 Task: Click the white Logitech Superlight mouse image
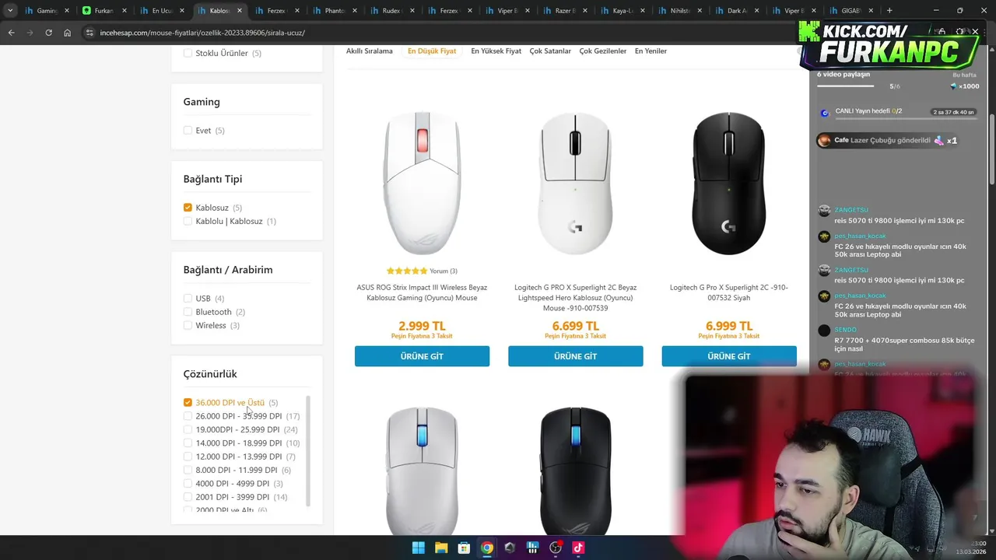[x=575, y=184]
